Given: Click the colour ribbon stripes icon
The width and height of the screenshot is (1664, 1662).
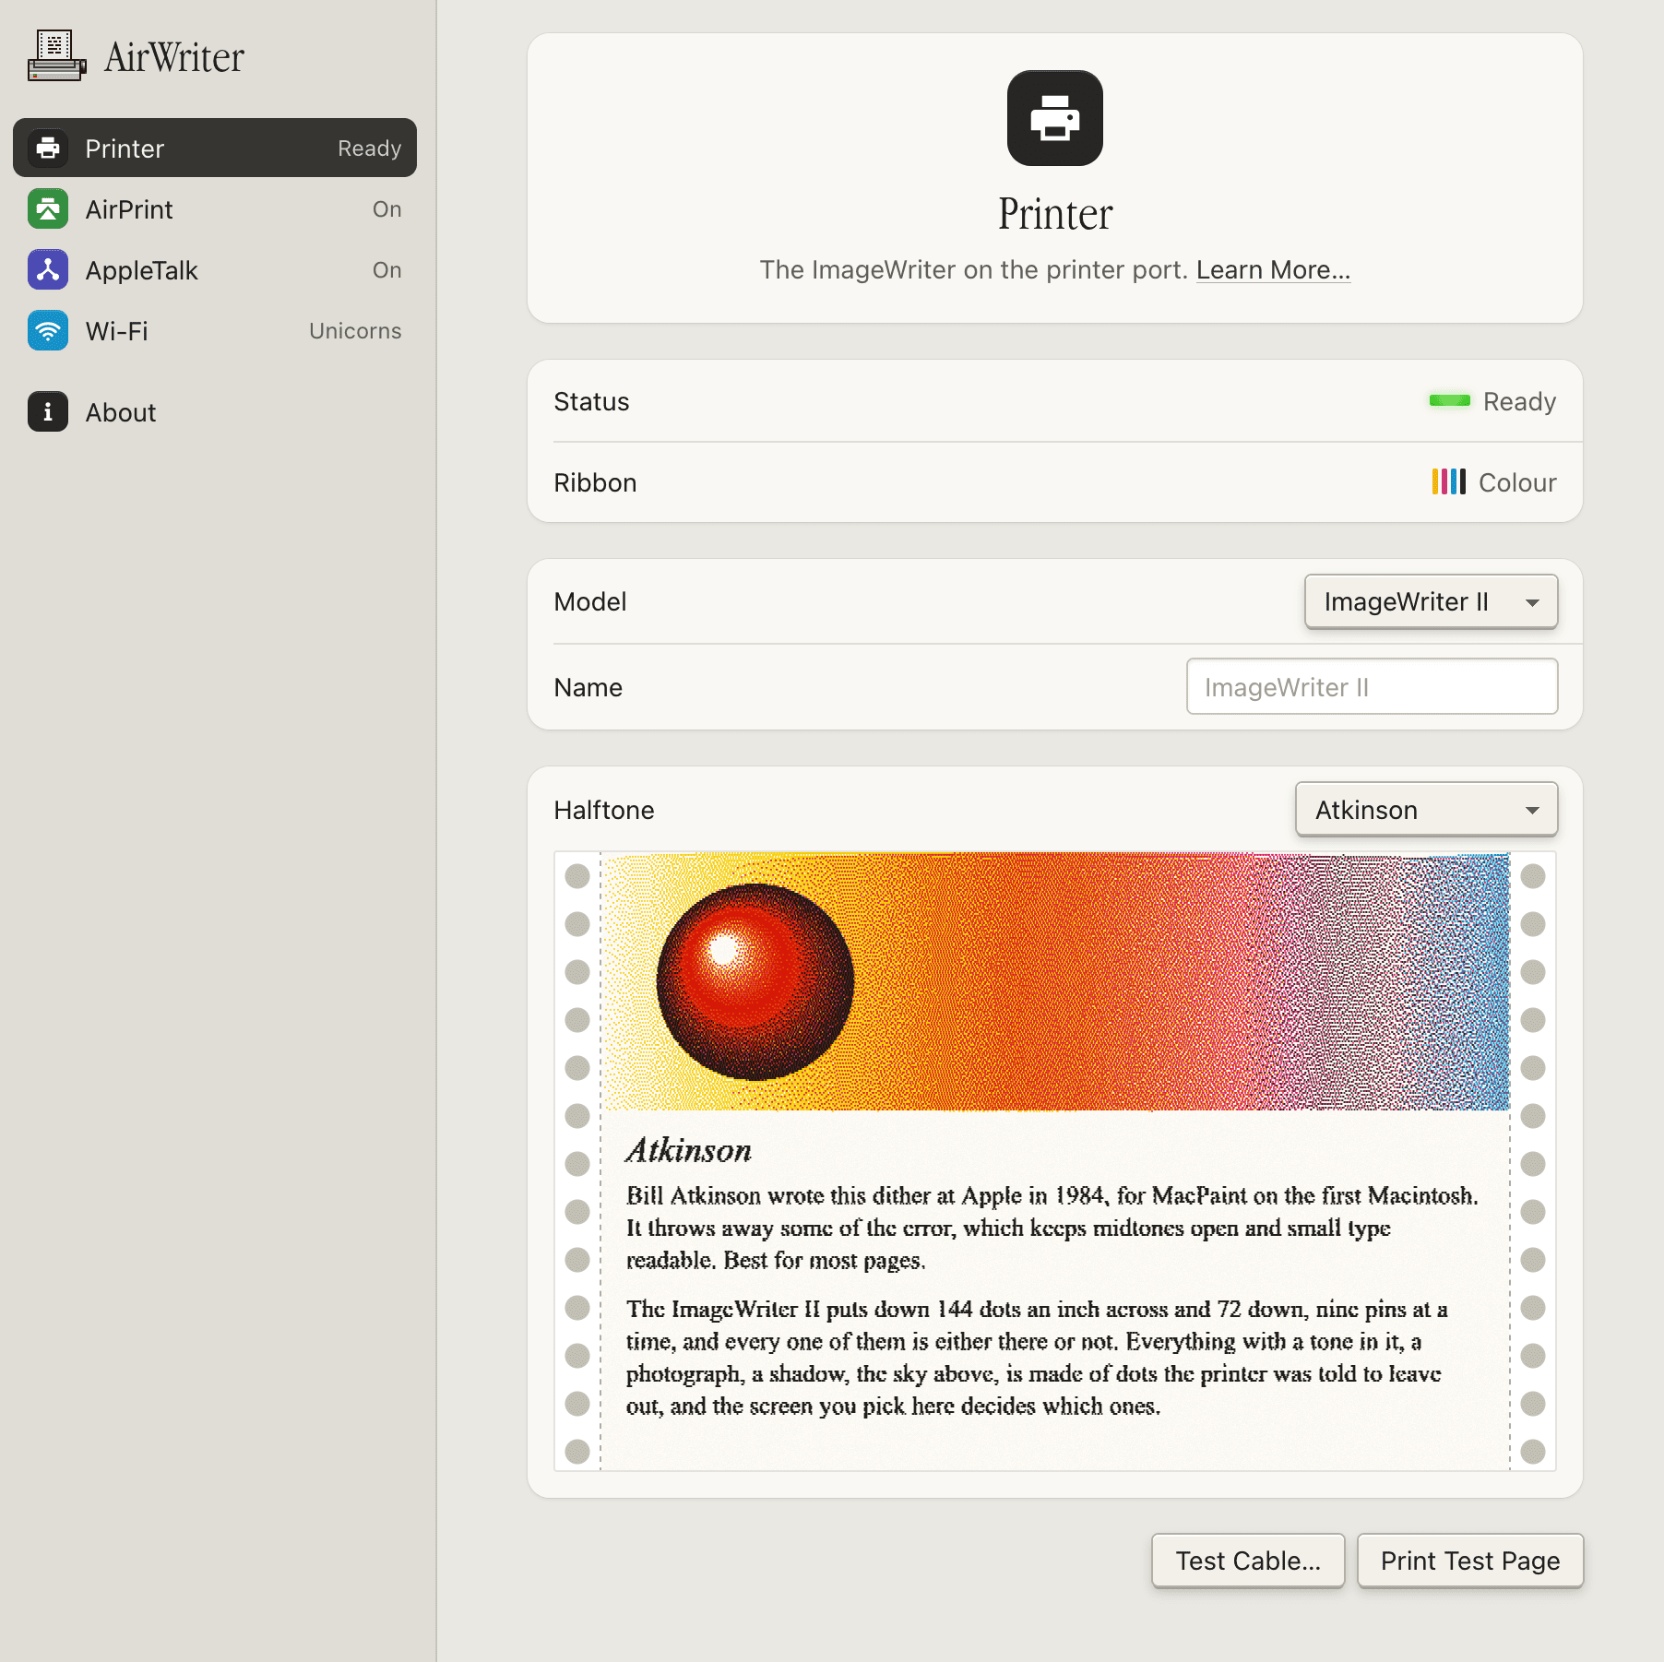Looking at the screenshot, I should pyautogui.click(x=1448, y=481).
